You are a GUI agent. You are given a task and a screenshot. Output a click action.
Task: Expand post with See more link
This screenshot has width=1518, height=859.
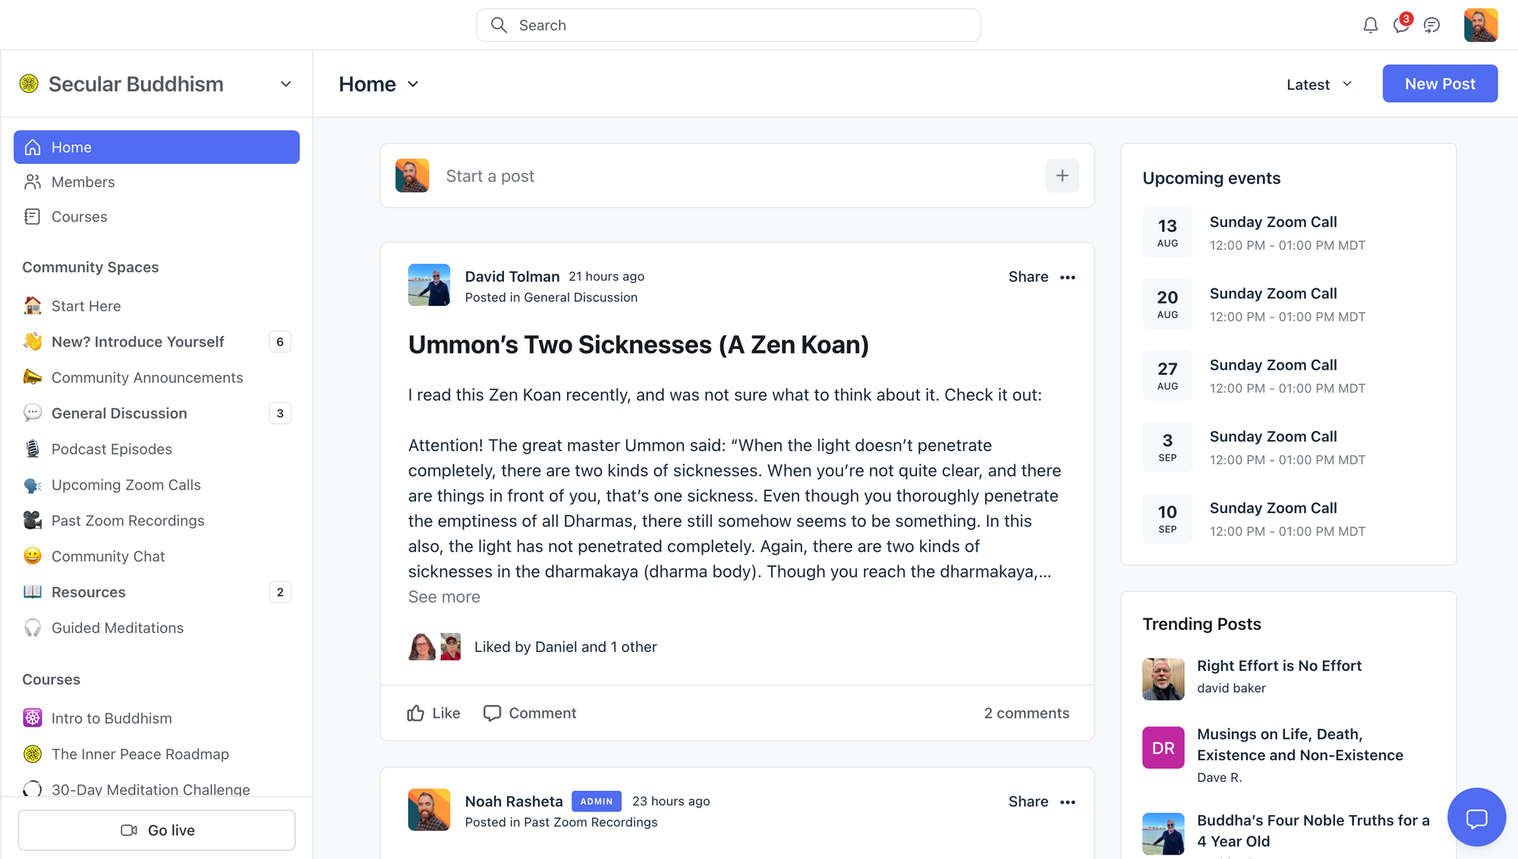[444, 597]
